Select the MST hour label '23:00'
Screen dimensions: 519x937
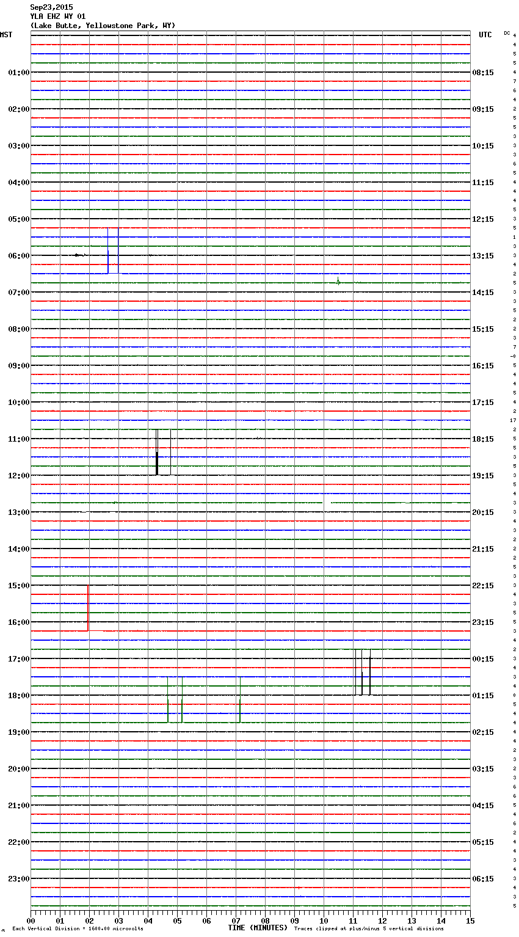point(18,879)
